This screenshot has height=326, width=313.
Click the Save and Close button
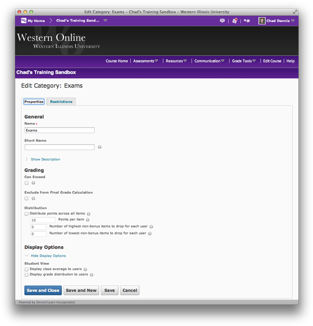[x=43, y=290]
